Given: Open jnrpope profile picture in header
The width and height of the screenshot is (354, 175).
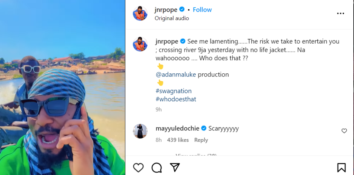Looking at the screenshot, I should 140,13.
